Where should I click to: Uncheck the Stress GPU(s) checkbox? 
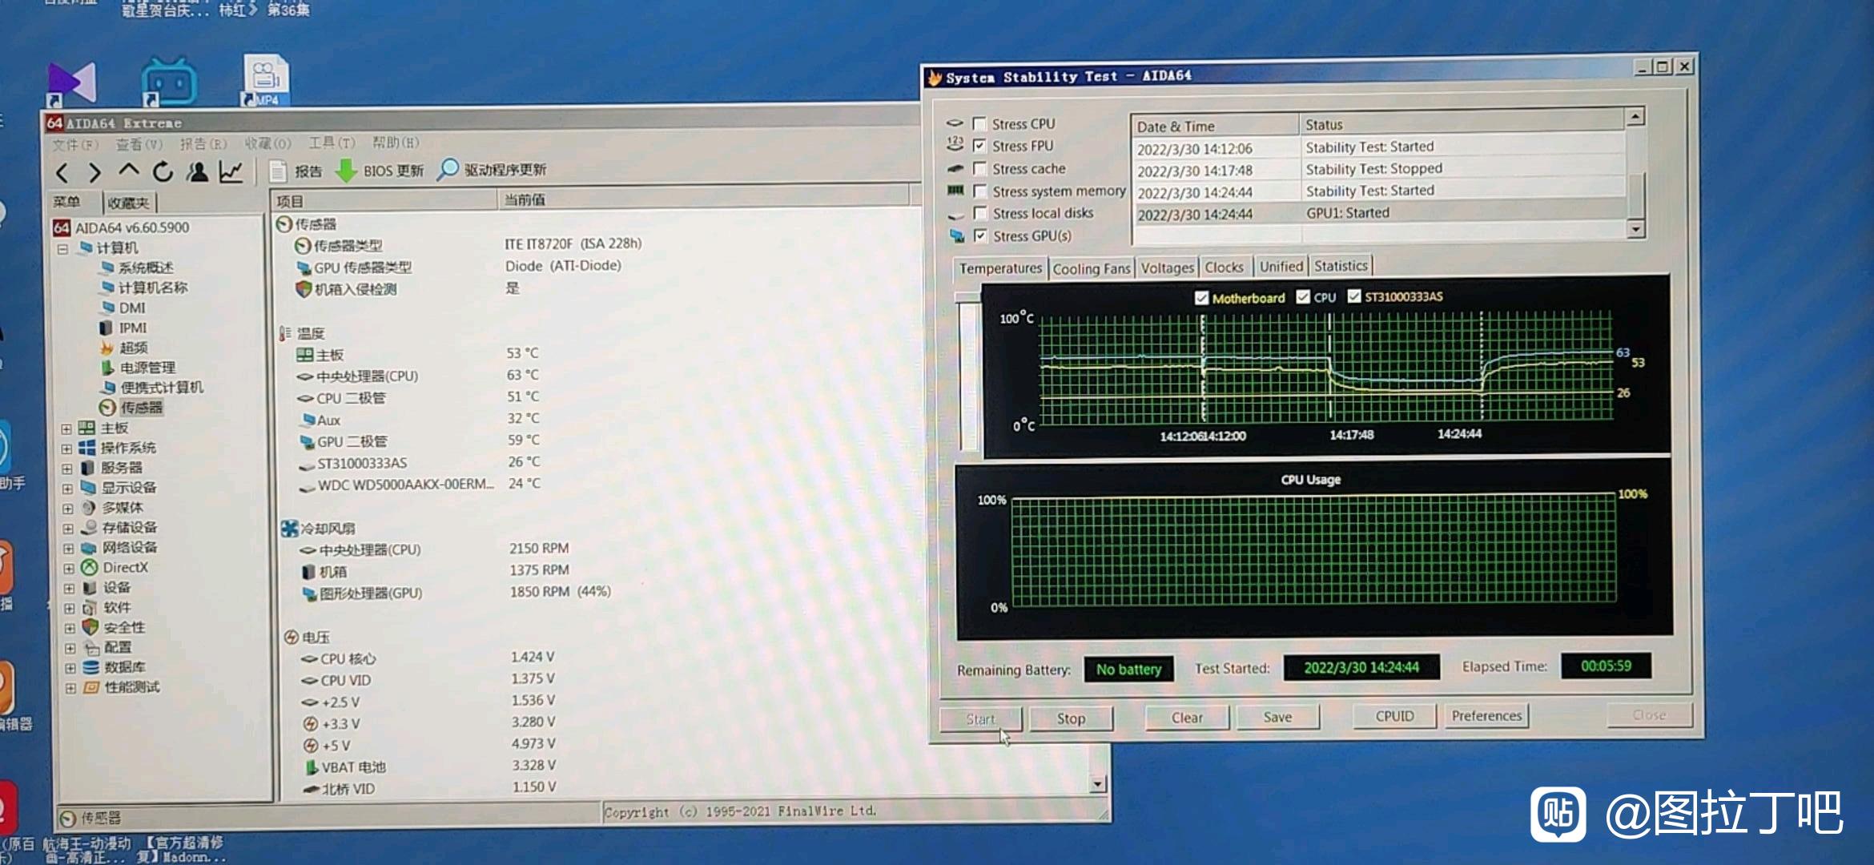click(x=981, y=235)
